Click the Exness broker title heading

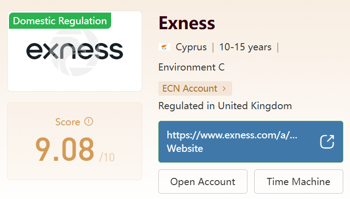pos(187,23)
